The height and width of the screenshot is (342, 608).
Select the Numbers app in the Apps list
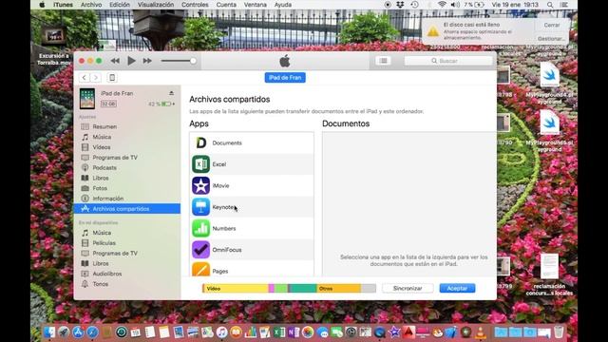pyautogui.click(x=252, y=228)
